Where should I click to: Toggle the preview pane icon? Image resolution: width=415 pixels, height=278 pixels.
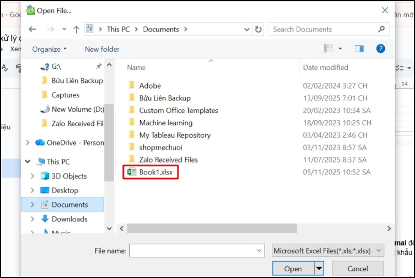[x=359, y=49]
